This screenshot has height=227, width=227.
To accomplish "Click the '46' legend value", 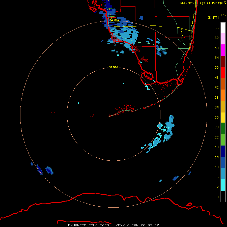I will pyautogui.click(x=217, y=78).
